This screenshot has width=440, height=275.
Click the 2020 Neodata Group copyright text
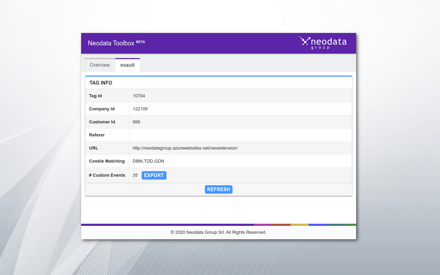tap(218, 232)
